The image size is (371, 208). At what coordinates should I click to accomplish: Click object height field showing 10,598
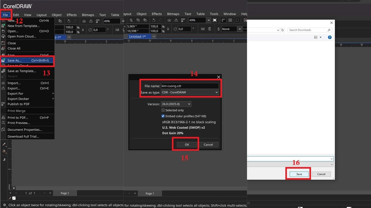click(137, 31)
